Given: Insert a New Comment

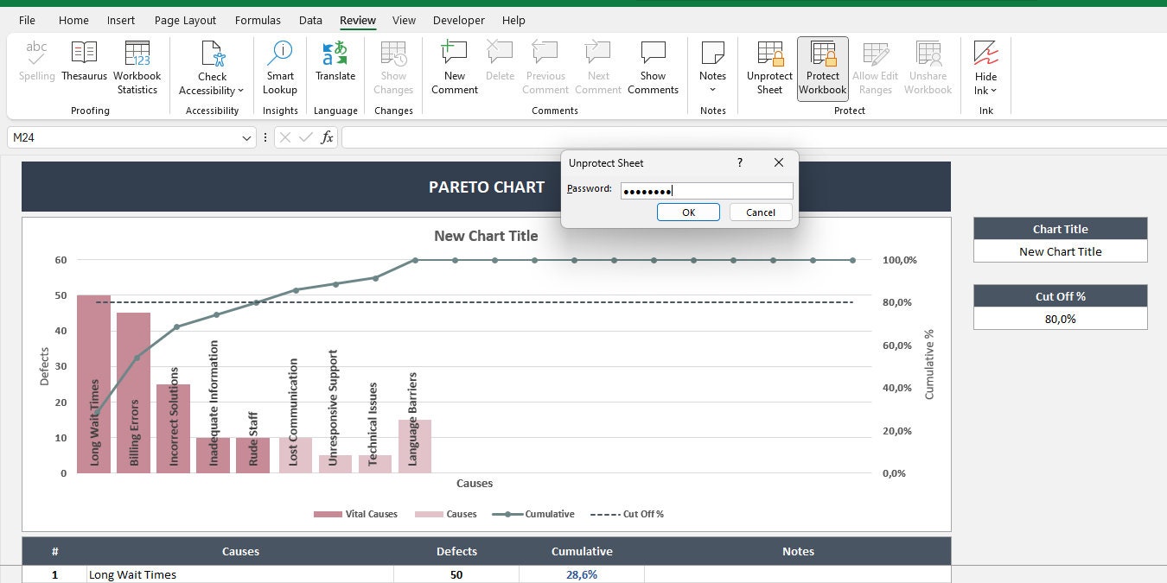Looking at the screenshot, I should click(454, 67).
